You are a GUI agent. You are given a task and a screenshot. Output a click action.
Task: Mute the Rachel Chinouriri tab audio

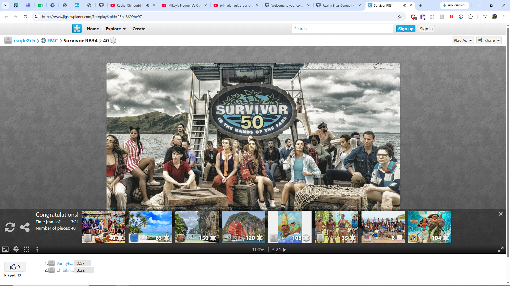click(x=148, y=5)
